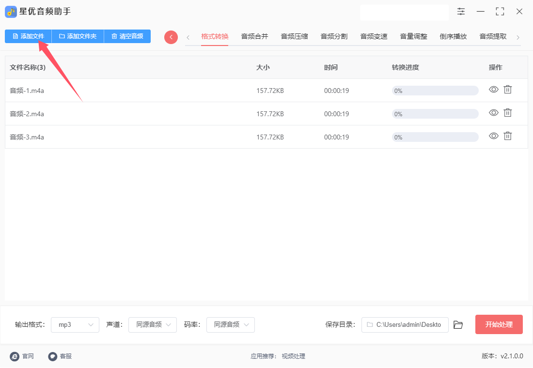Click the progress bar for 音频-1.m4a
This screenshot has width=533, height=368.
(x=435, y=91)
